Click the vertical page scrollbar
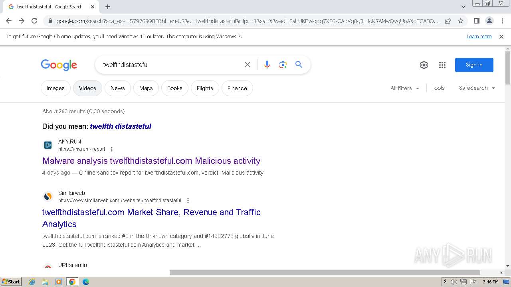The width and height of the screenshot is (511, 287). pyautogui.click(x=508, y=68)
